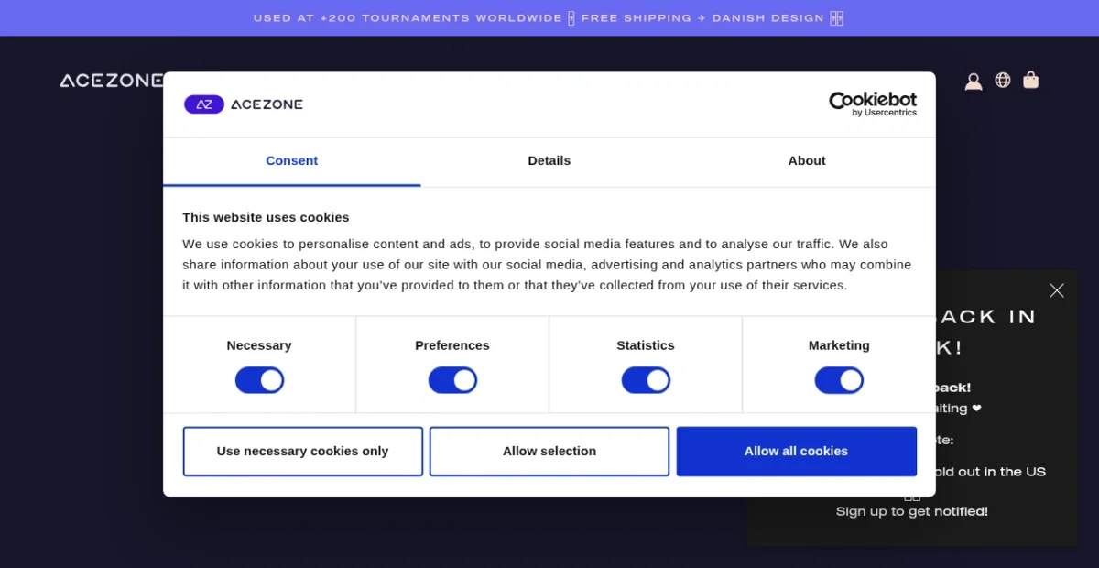
Task: Click the Necessary label text
Action: [x=259, y=345]
